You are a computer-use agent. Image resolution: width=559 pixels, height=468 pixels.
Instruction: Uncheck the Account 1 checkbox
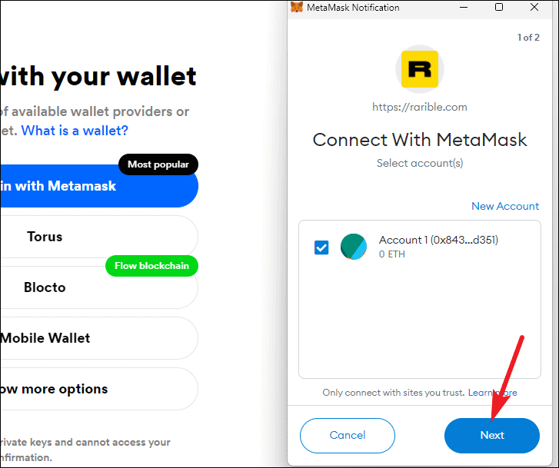321,247
